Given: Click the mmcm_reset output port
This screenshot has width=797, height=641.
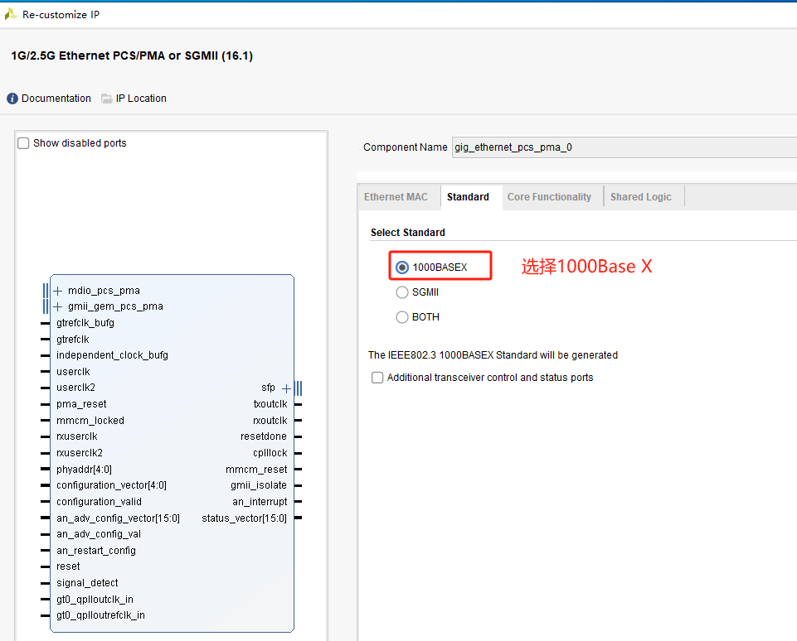Looking at the screenshot, I should (257, 470).
